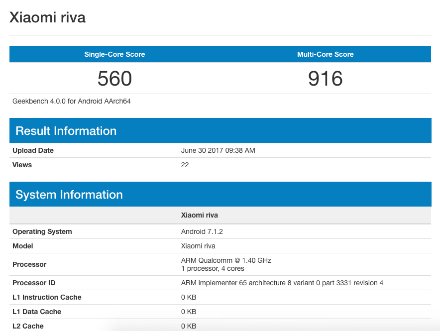Click the single-core score value 560
The height and width of the screenshot is (331, 440).
click(x=114, y=78)
